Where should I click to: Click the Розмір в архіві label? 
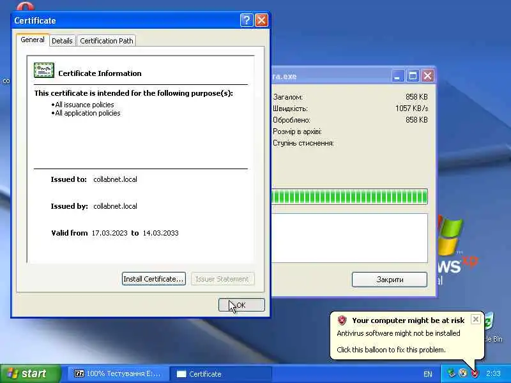click(297, 131)
